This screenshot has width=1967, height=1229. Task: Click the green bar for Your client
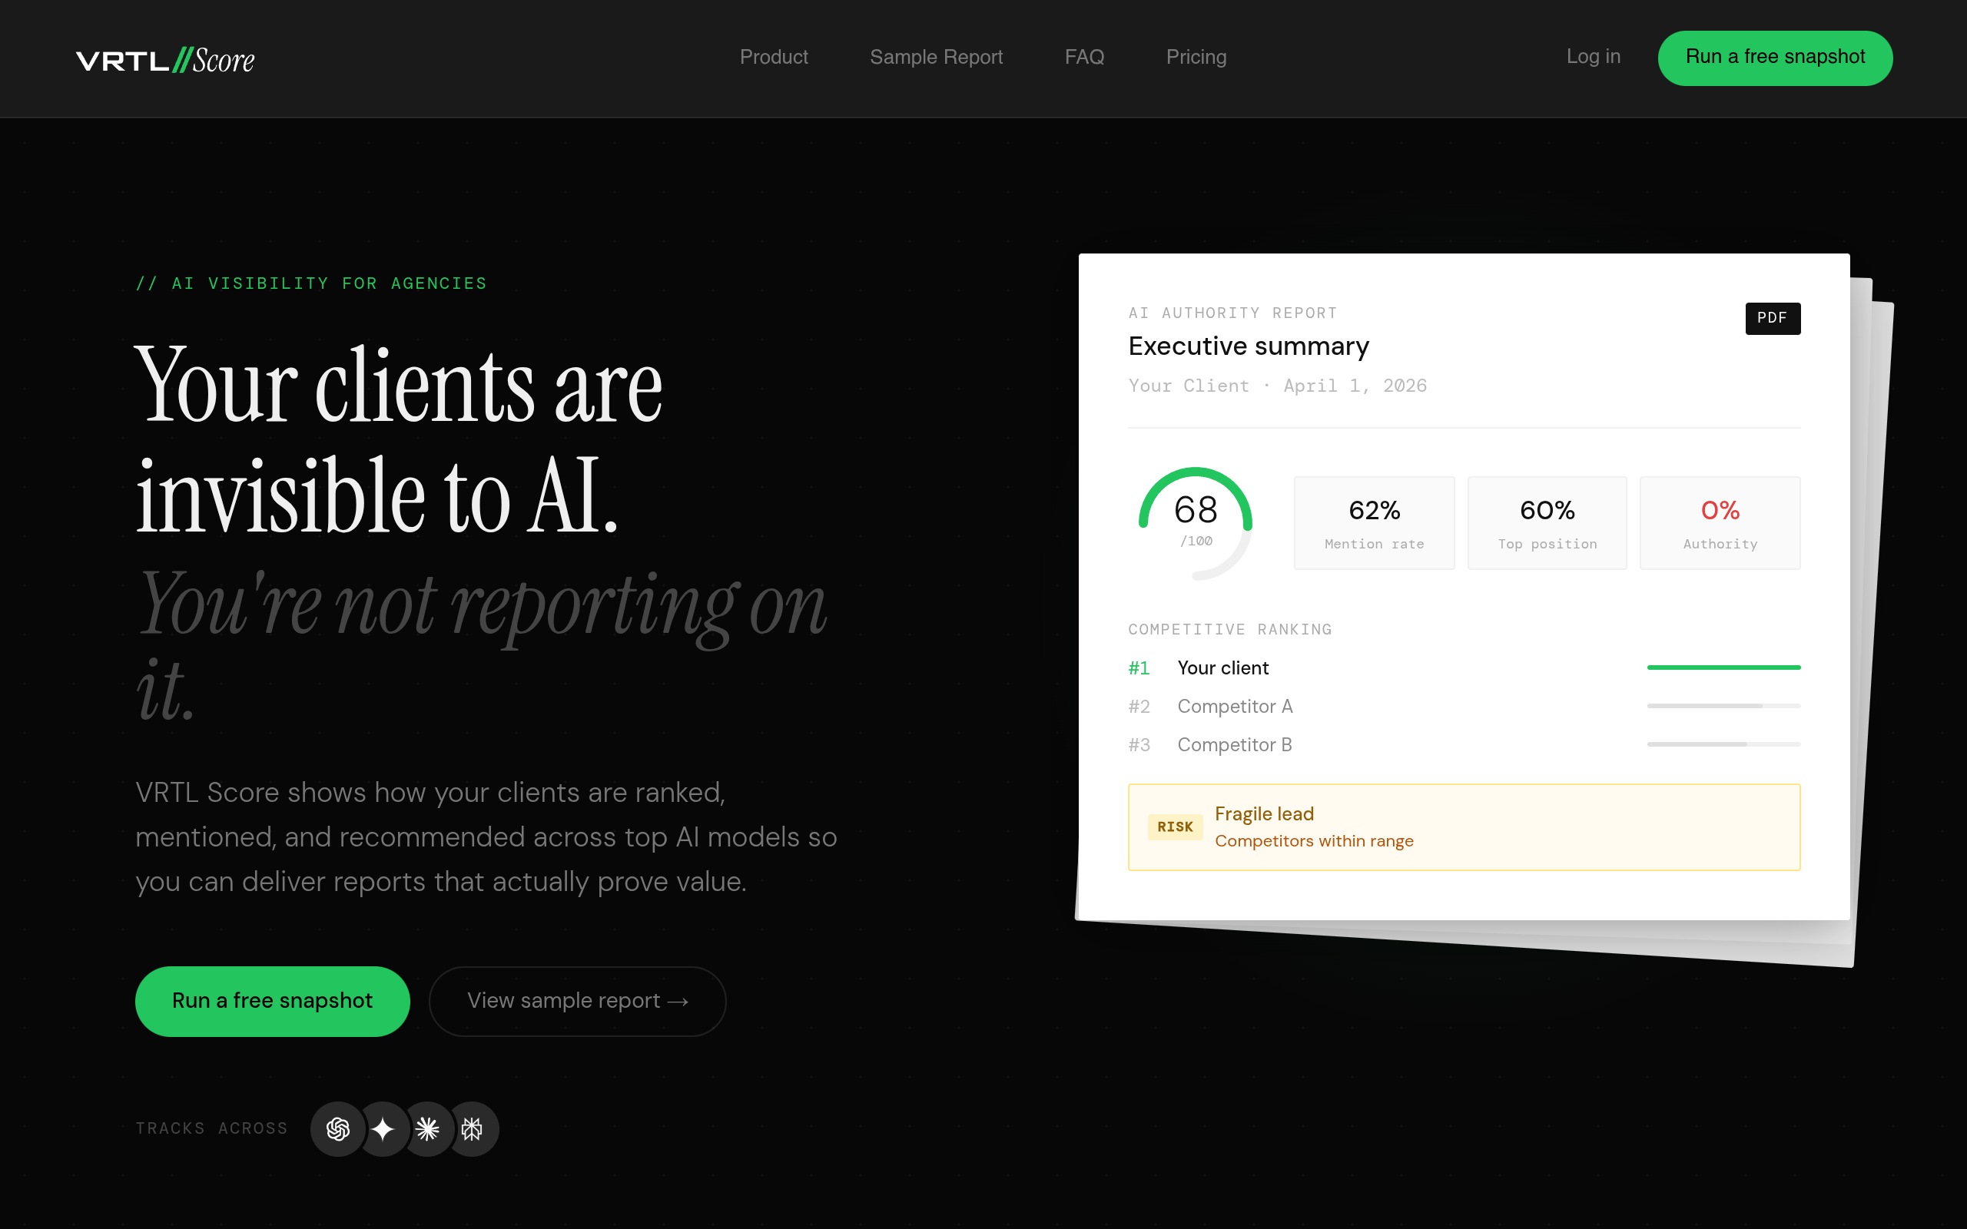click(1723, 668)
